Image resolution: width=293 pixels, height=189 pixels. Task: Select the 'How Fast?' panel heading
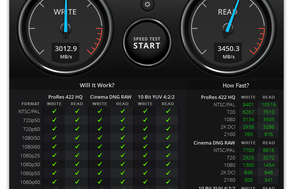236,85
